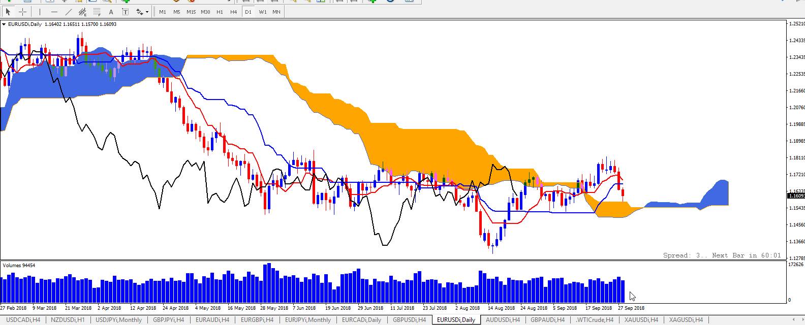Open the GBPAUDi,H4 chart tab
Viewport: 805px width, 325px height.
[x=547, y=320]
